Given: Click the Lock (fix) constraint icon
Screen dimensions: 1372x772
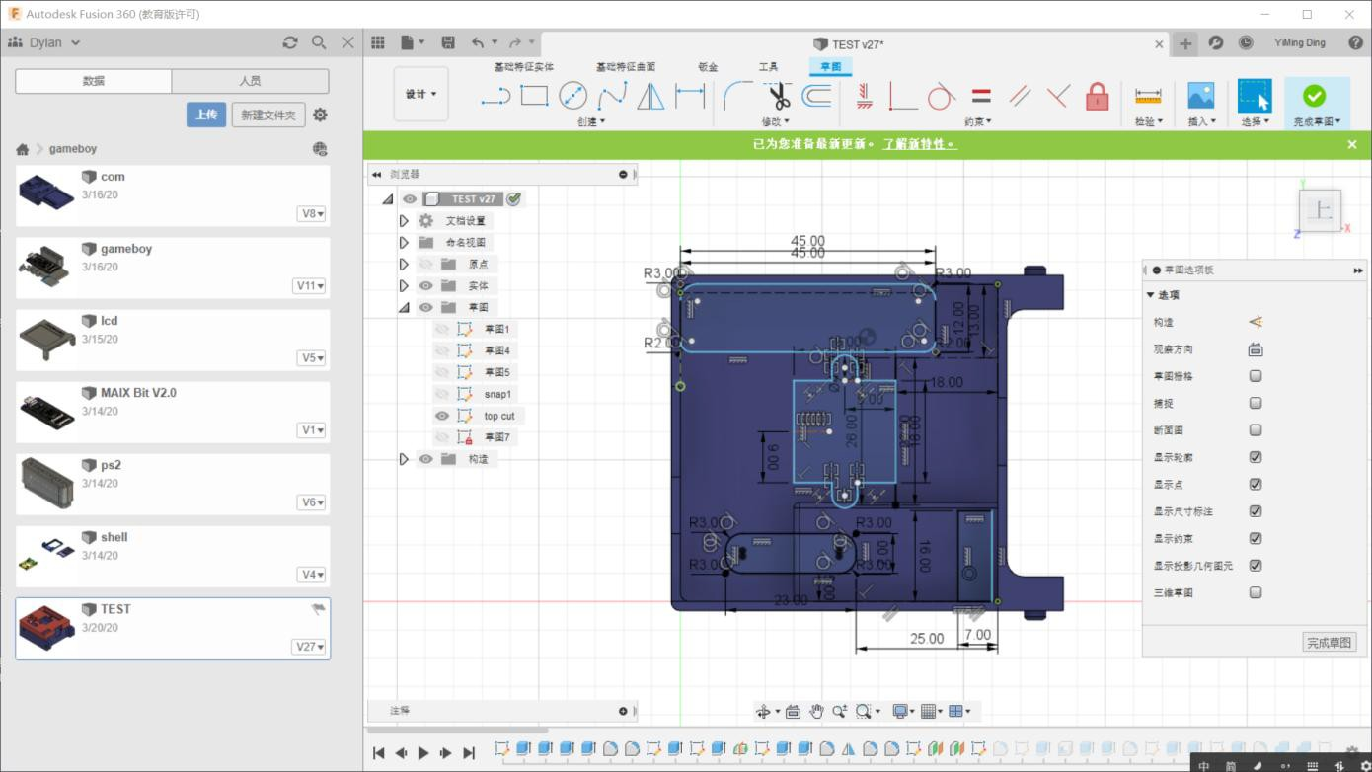Looking at the screenshot, I should [x=1097, y=96].
